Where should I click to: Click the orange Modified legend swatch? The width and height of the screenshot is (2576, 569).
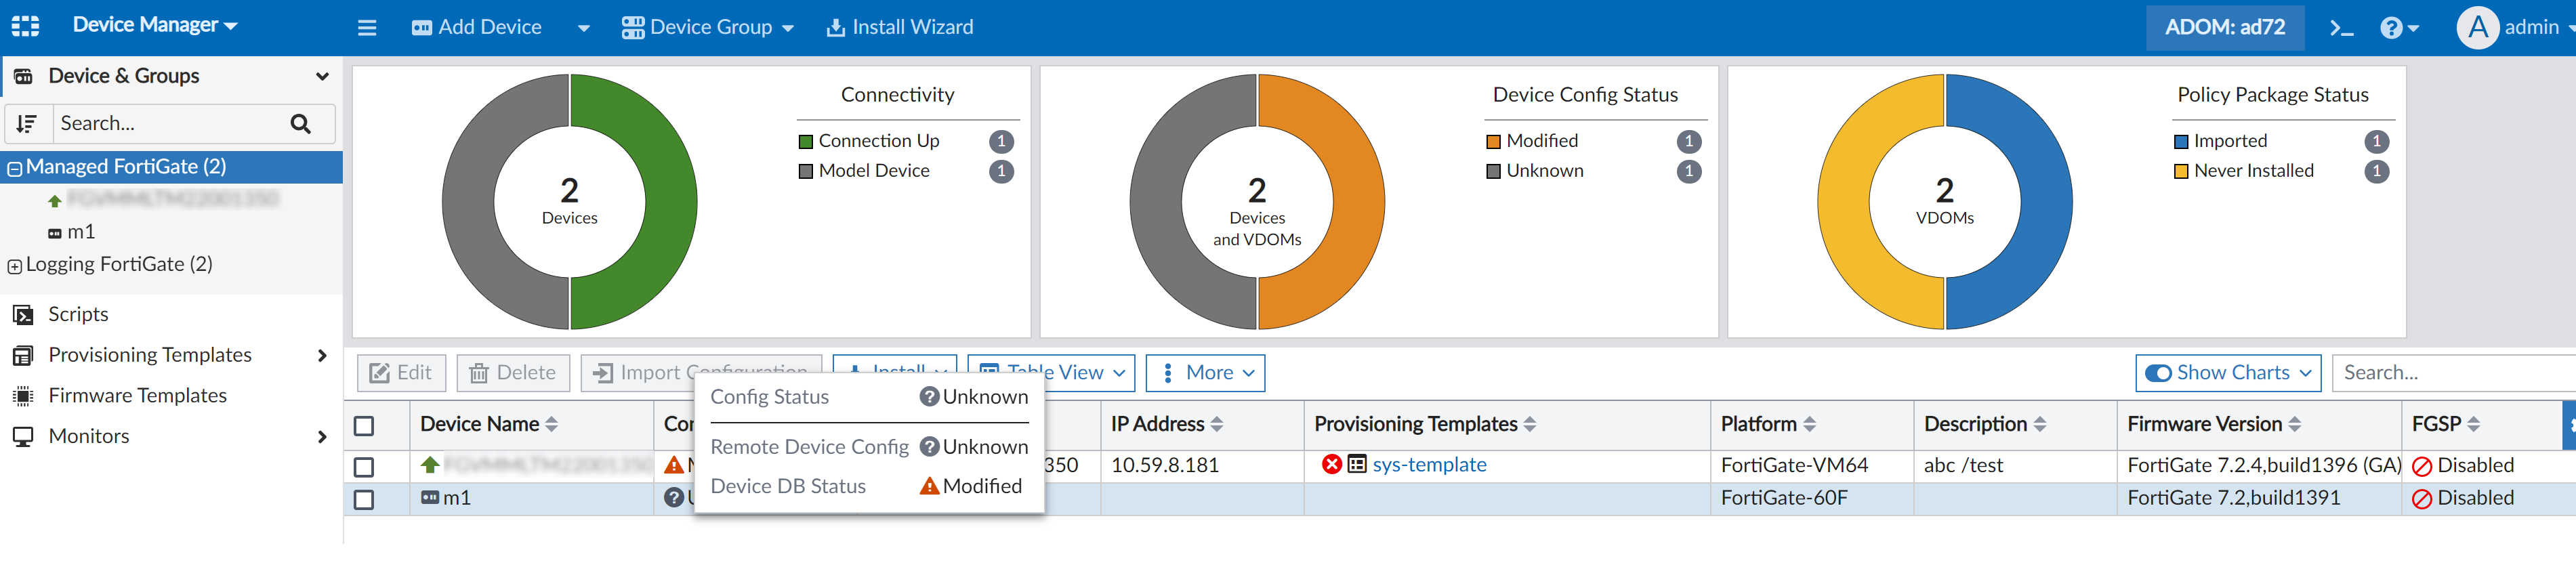[1493, 142]
